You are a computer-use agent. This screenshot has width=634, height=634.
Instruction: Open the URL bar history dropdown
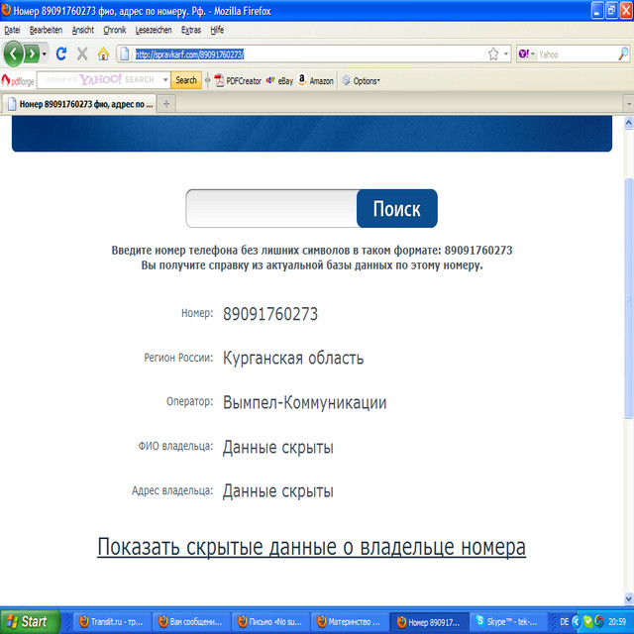tap(506, 53)
